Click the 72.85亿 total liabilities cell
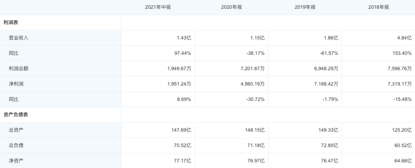Viewport: 415px width, 168px height. [x=328, y=145]
